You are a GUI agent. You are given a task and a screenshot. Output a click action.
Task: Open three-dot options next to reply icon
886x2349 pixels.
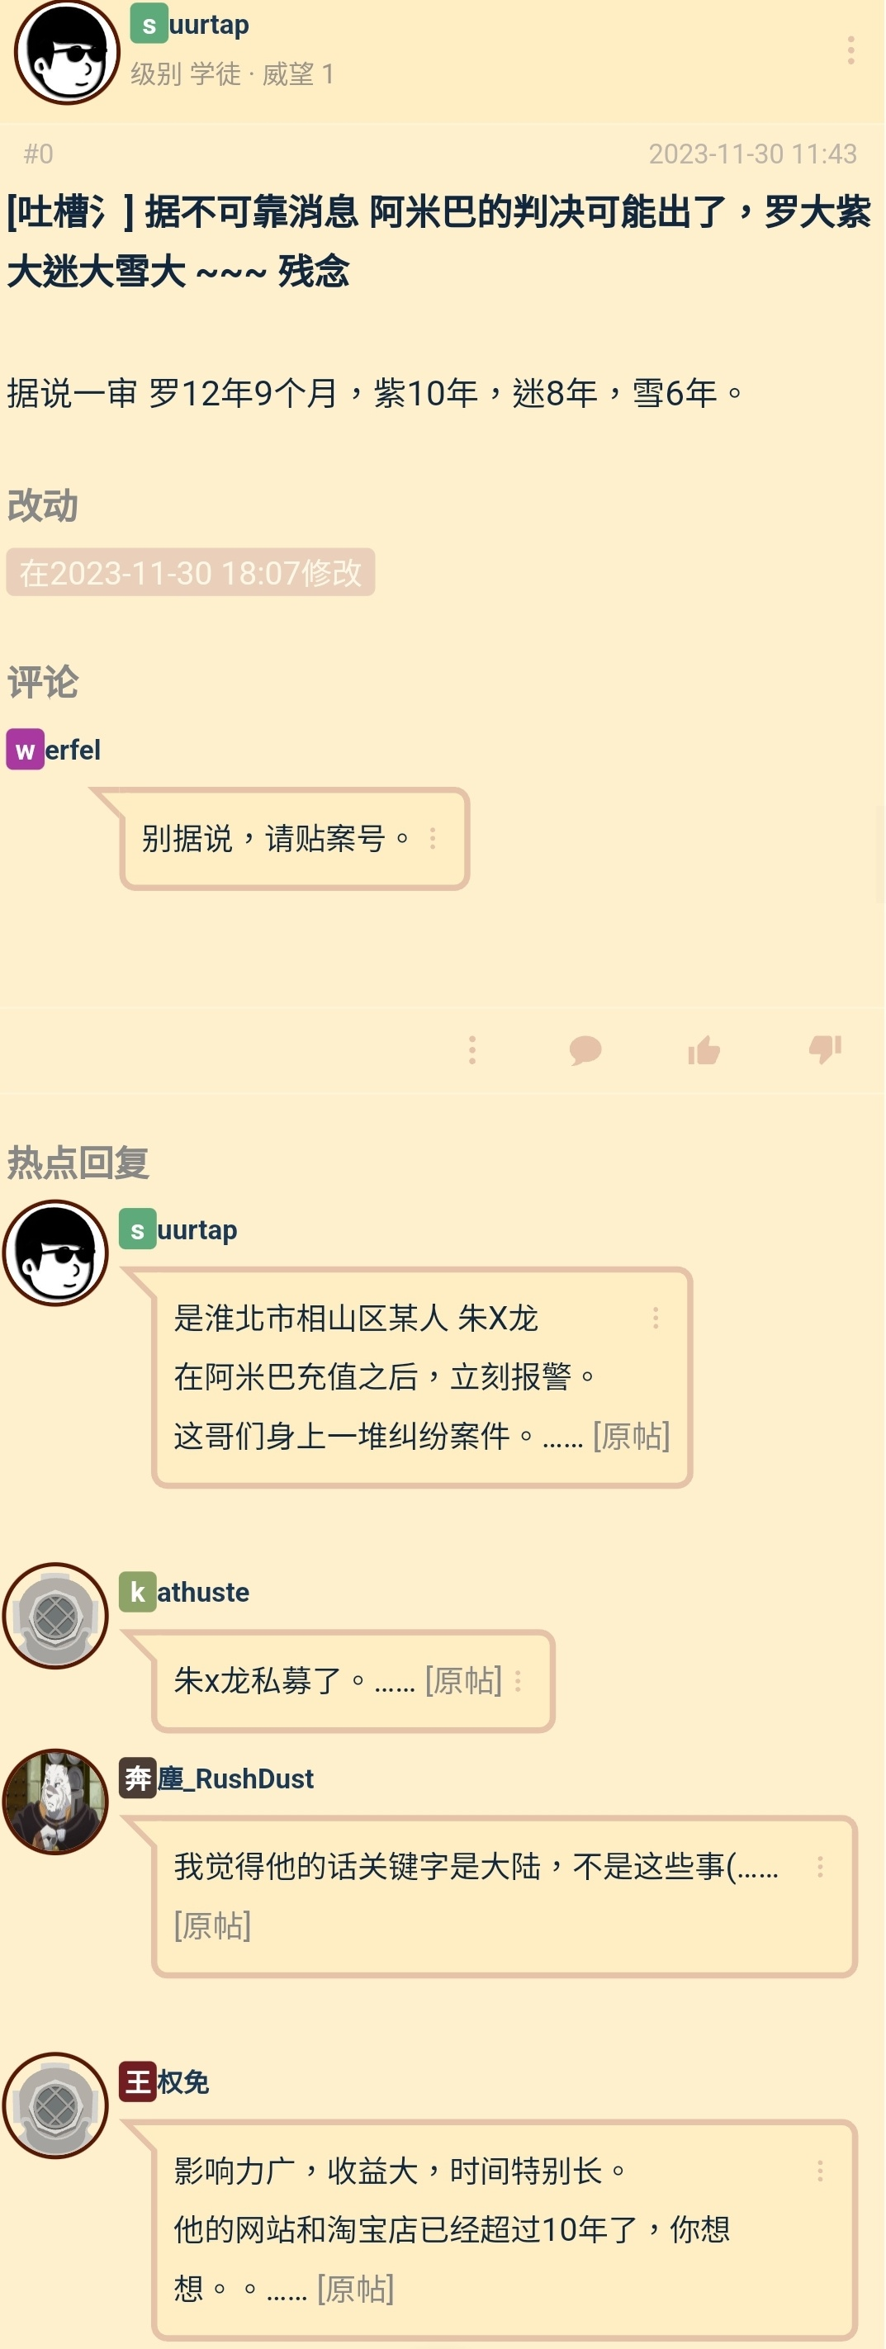tap(471, 1050)
